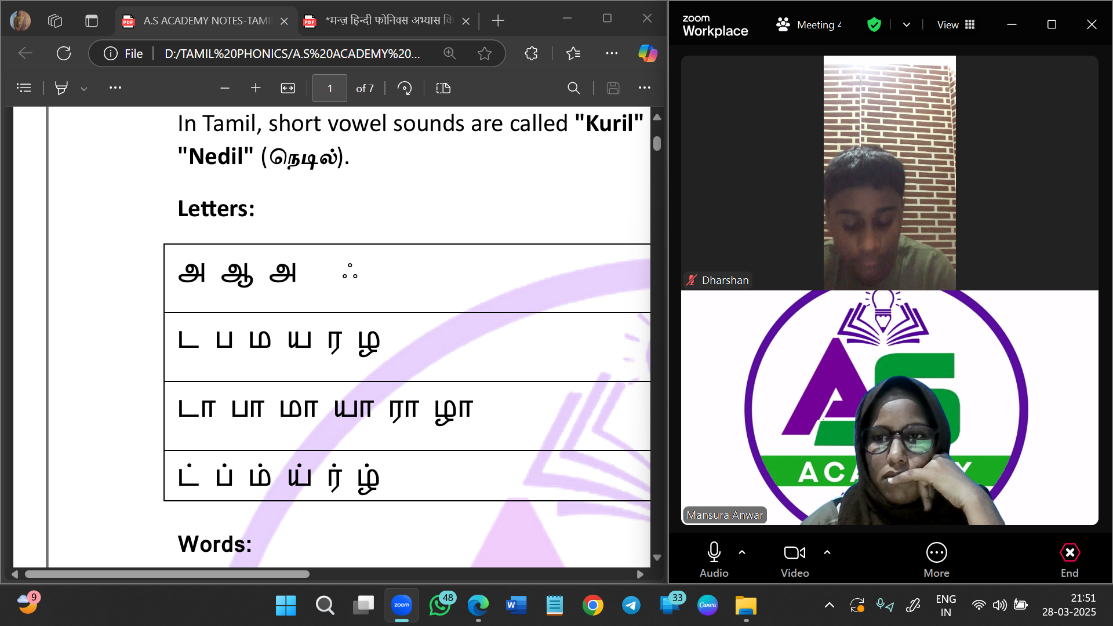Select the PDF highlight tool
The height and width of the screenshot is (626, 1113).
click(x=61, y=88)
